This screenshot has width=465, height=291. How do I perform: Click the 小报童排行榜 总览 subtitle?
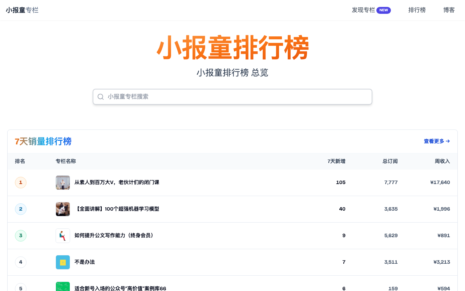(x=232, y=73)
